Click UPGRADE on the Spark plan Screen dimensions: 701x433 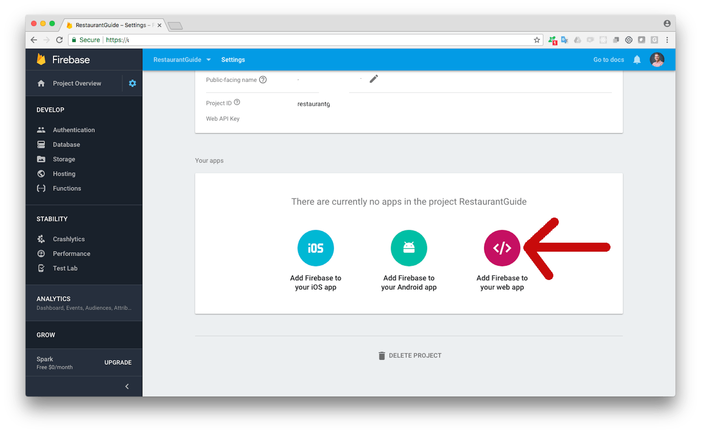tap(118, 362)
